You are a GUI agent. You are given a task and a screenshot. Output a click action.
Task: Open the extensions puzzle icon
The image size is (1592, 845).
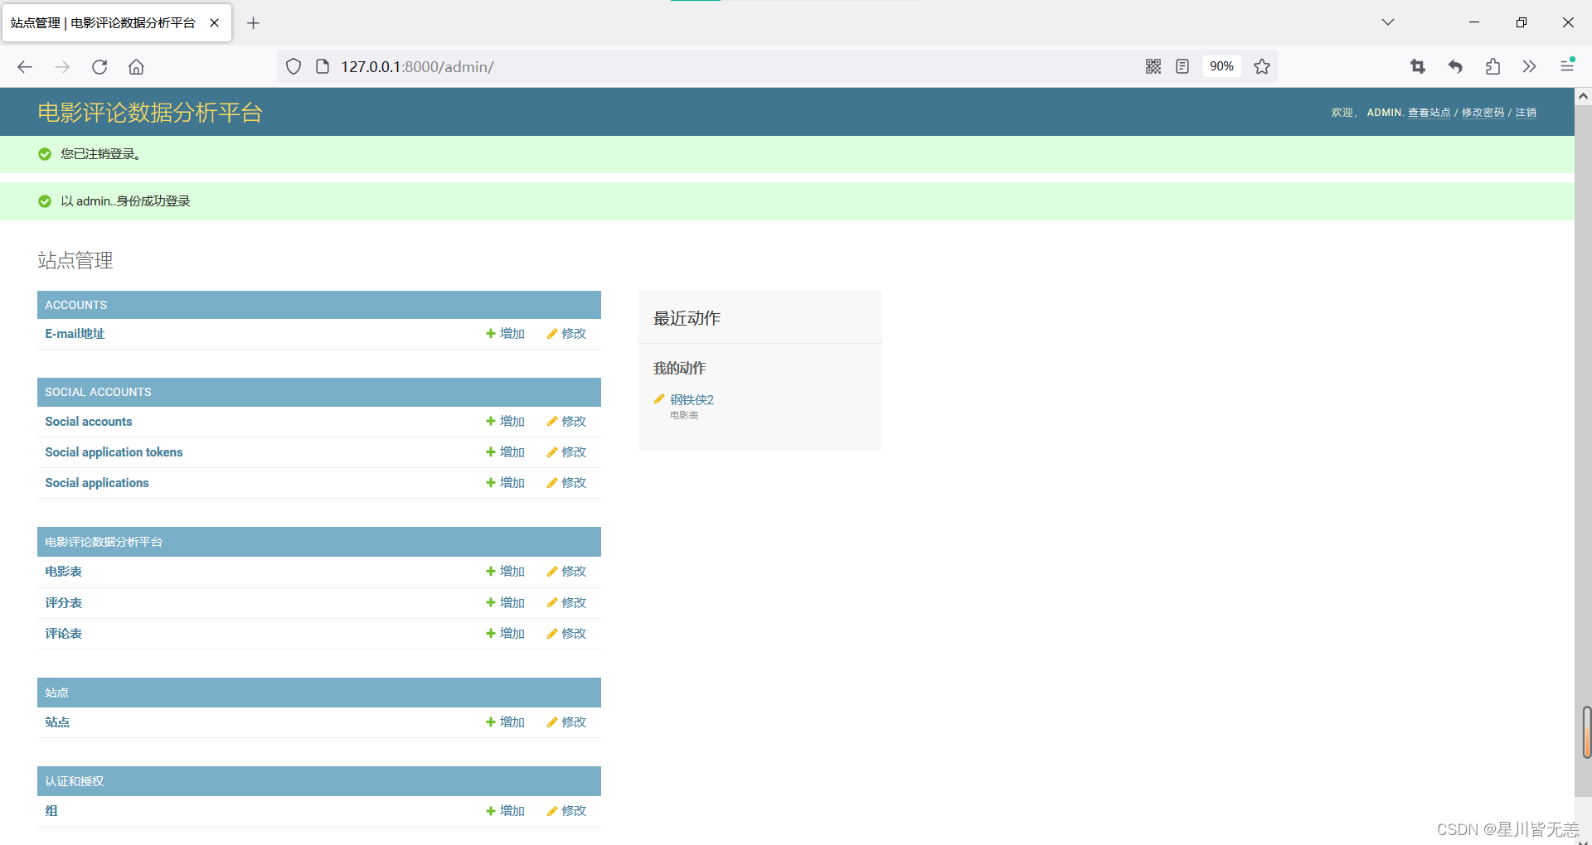[1492, 67]
